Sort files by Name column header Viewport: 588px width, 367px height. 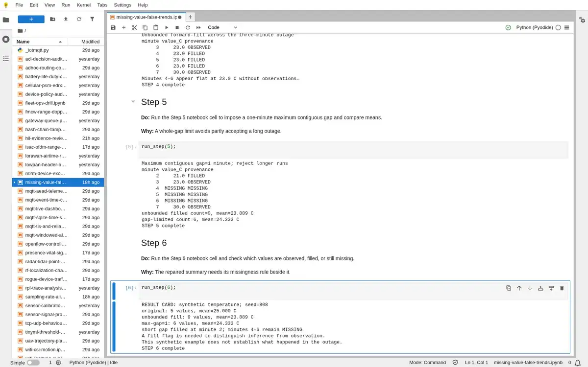pos(39,42)
